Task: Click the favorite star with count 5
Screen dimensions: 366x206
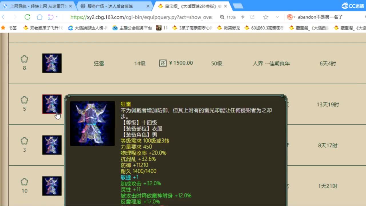Action: coord(24,100)
